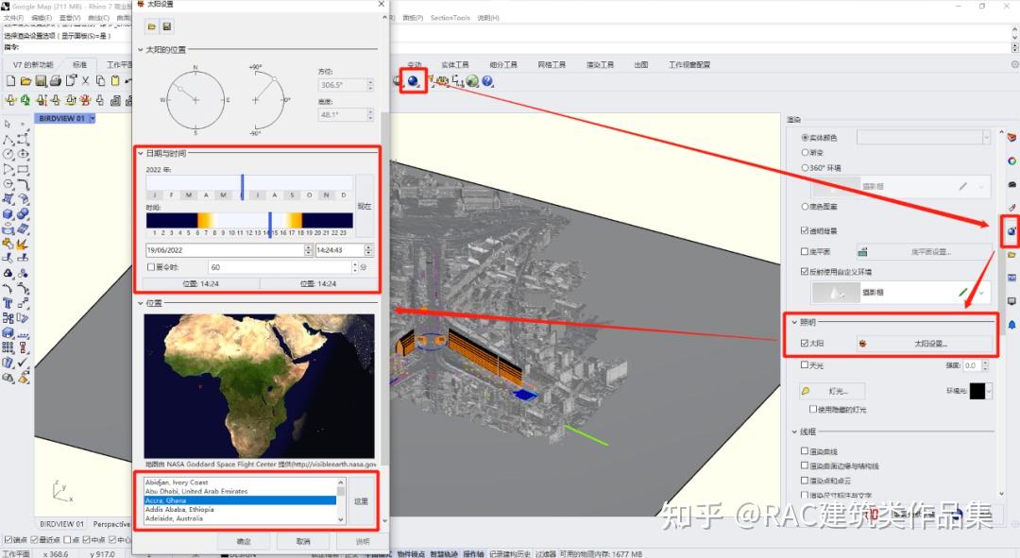The width and height of the screenshot is (1020, 558).
Task: Select the pointer arrow tool in left sidebar
Action: (8, 124)
